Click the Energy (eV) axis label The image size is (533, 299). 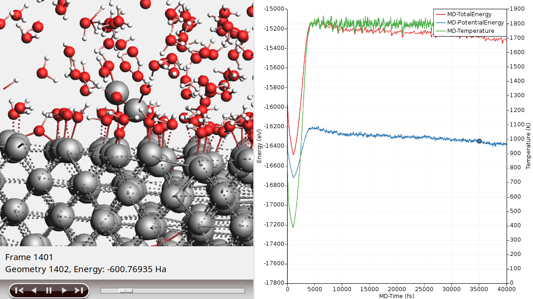click(x=260, y=146)
